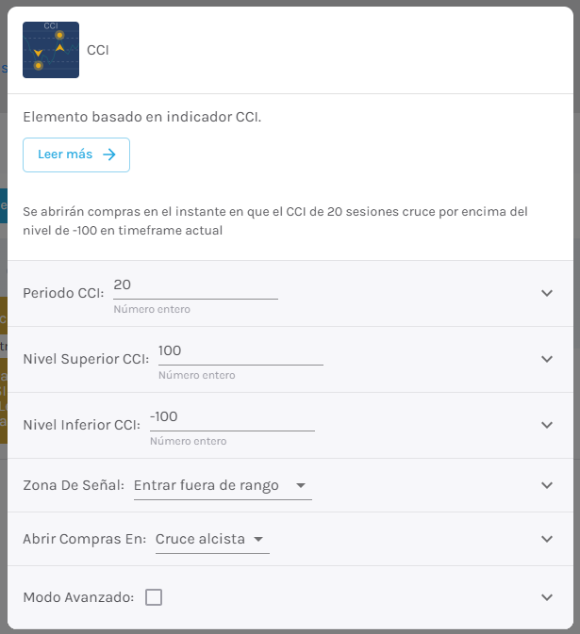This screenshot has height=634, width=580.
Task: Enable the Modo Avanzado checkbox
Action: pos(154,597)
